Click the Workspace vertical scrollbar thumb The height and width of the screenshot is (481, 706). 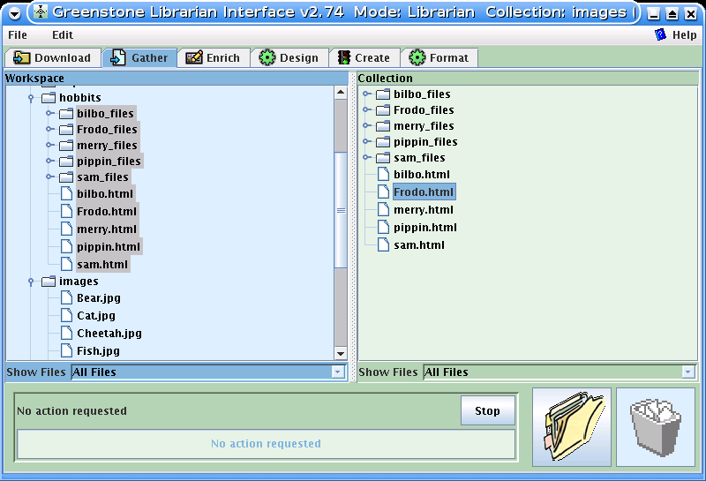341,210
